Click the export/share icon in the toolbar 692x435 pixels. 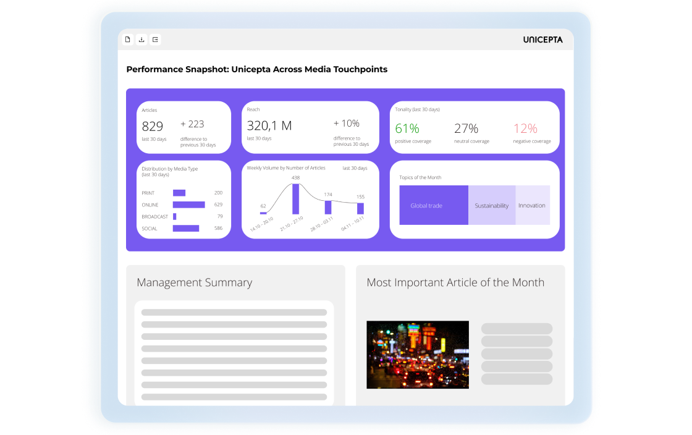(x=155, y=40)
